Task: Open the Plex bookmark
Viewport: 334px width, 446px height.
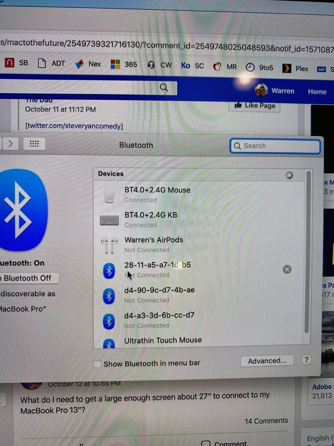Action: click(295, 69)
